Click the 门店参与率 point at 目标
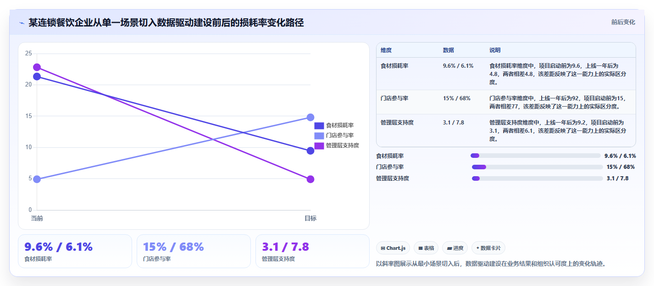Screen dimensions: 654x286 coord(310,117)
